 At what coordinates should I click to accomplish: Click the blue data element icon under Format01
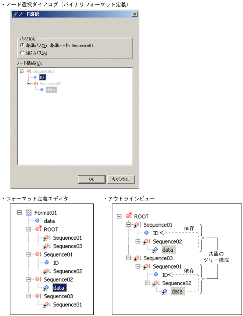point(37,221)
